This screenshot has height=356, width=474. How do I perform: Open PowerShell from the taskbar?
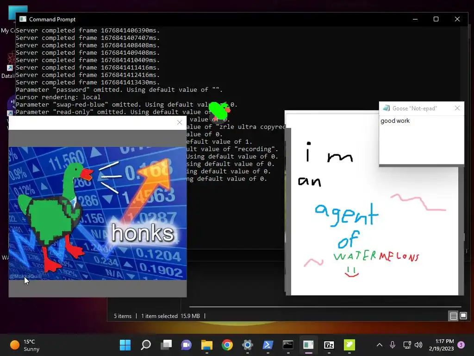(x=268, y=345)
